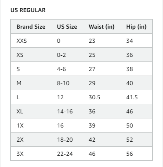Viewport: 163px width, 167px height.
Task: Select US size 8-10 cell
Action: 63,83
